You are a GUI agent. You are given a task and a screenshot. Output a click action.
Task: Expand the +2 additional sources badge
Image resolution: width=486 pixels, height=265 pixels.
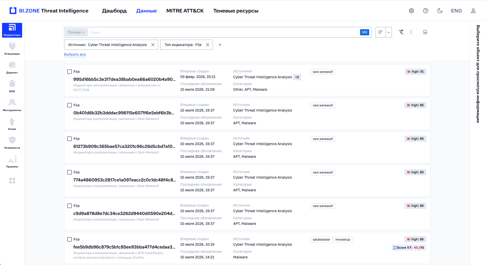click(x=297, y=77)
